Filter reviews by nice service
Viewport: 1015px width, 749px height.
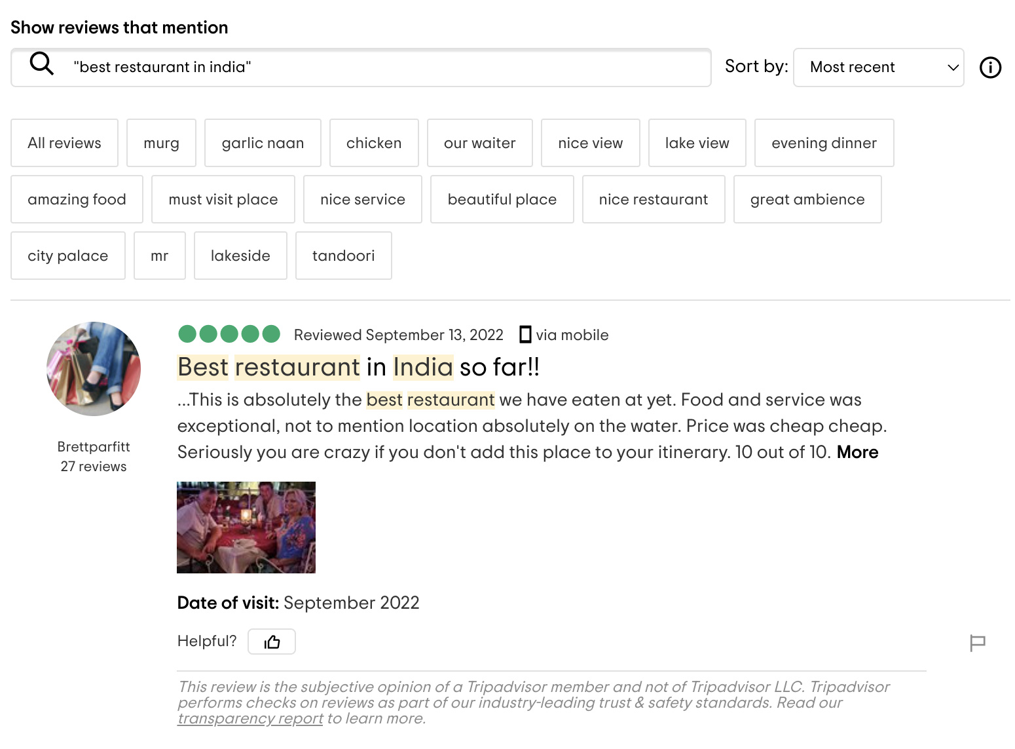(362, 199)
